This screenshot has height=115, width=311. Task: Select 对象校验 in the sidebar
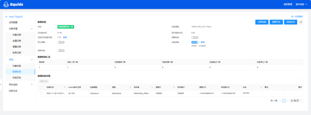click(x=17, y=66)
